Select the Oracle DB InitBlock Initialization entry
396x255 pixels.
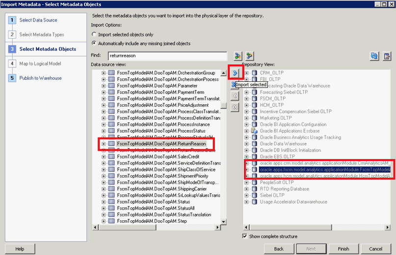coord(290,150)
